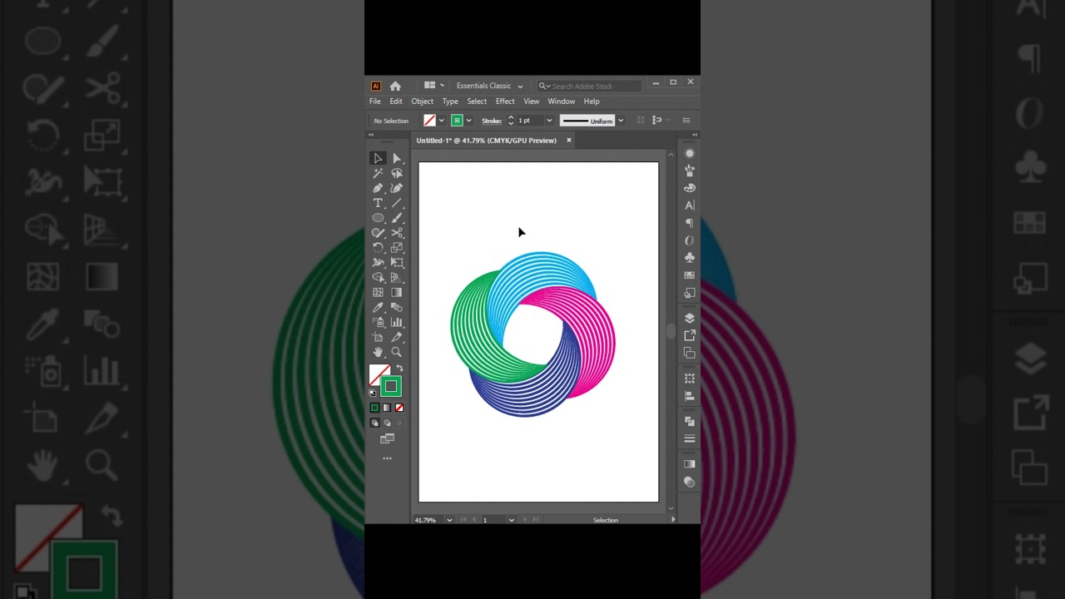Select the Blend tool
Screen dimensions: 1065x599
pos(397,308)
